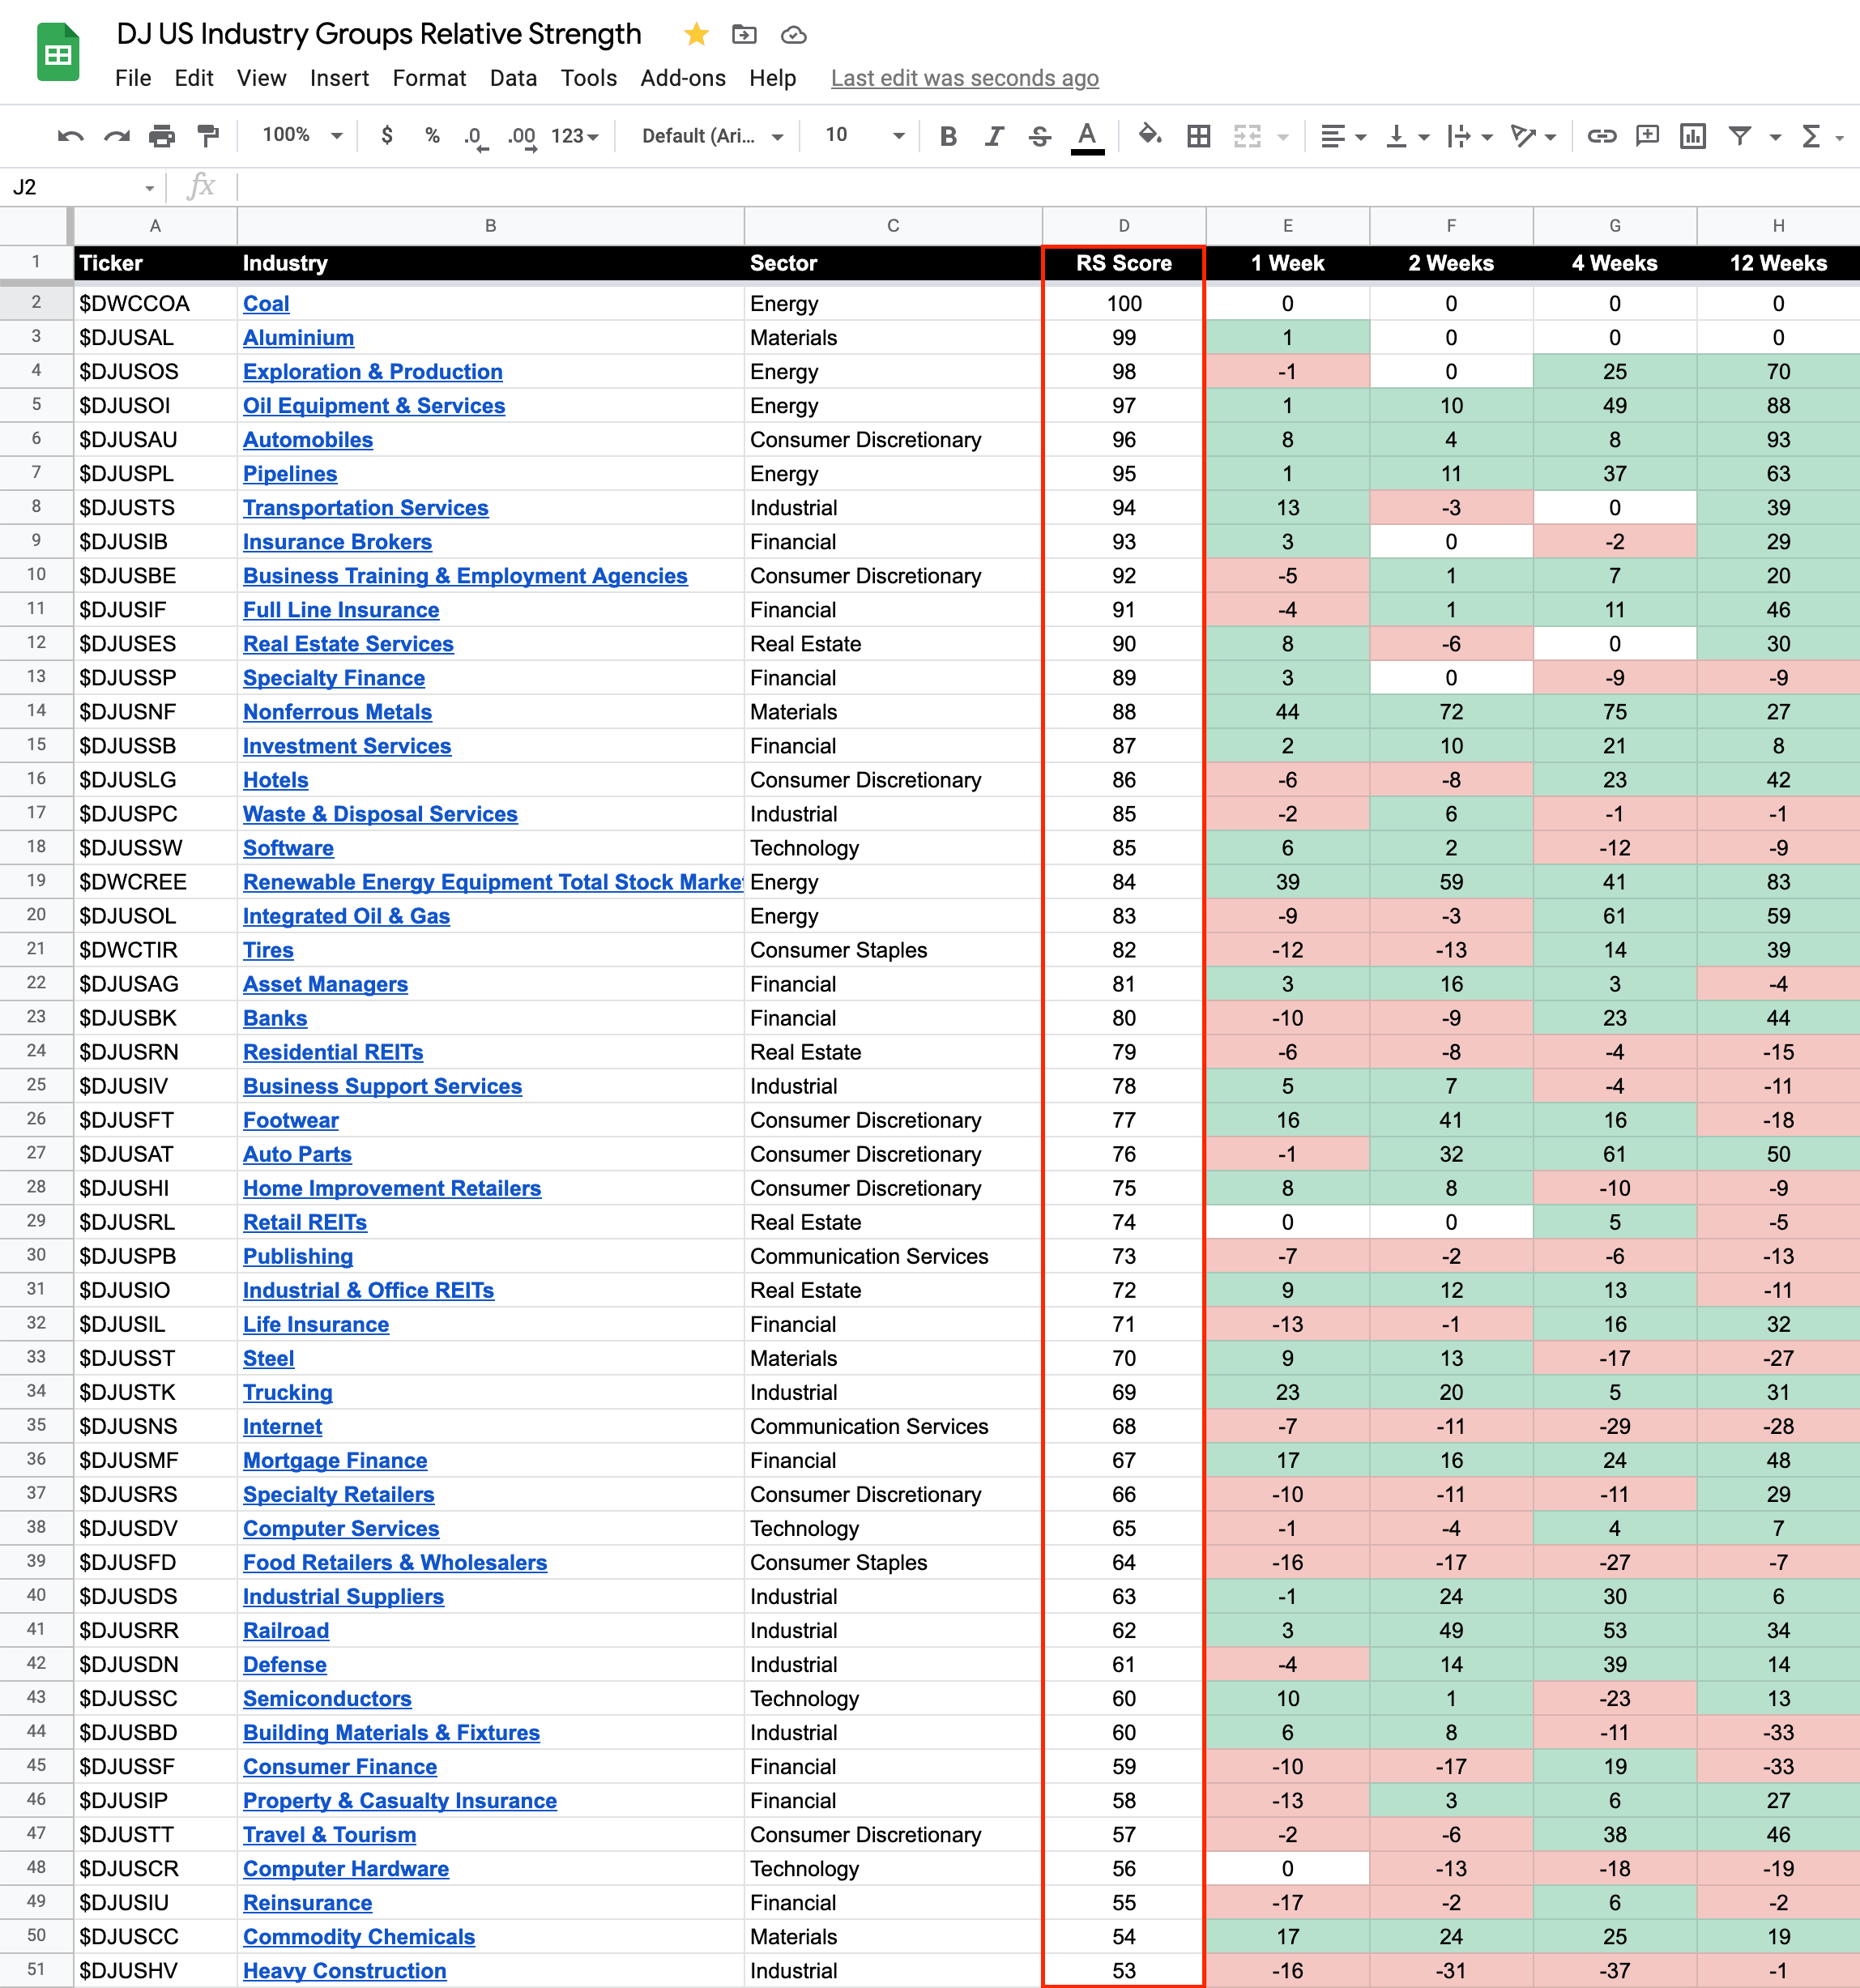Click the Print icon
Viewport: 1860px width, 1988px height.
pos(162,136)
